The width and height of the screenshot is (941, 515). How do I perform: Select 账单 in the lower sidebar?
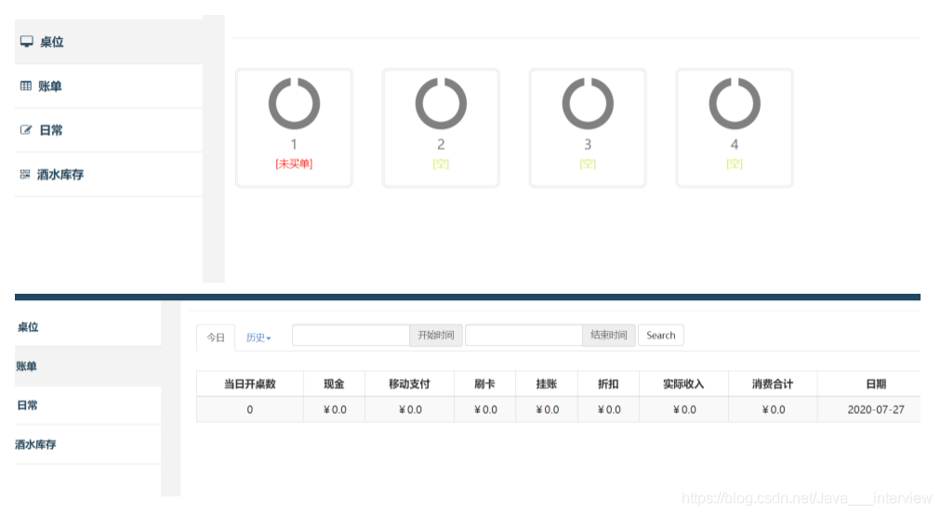click(x=88, y=366)
